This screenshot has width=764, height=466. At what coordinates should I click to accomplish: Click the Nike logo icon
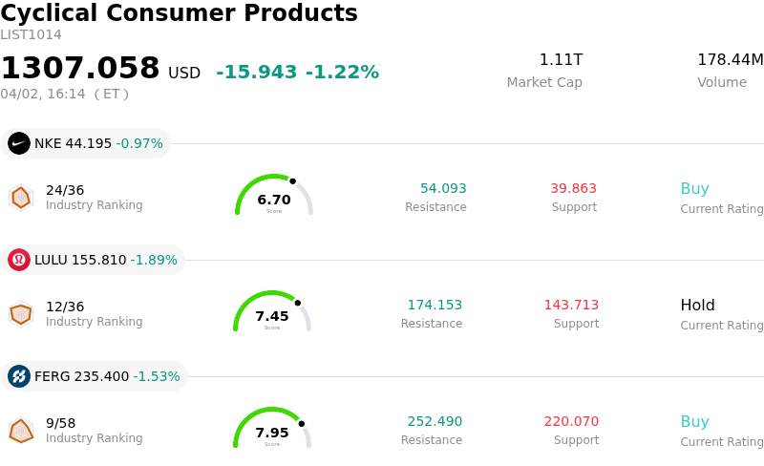tap(19, 143)
